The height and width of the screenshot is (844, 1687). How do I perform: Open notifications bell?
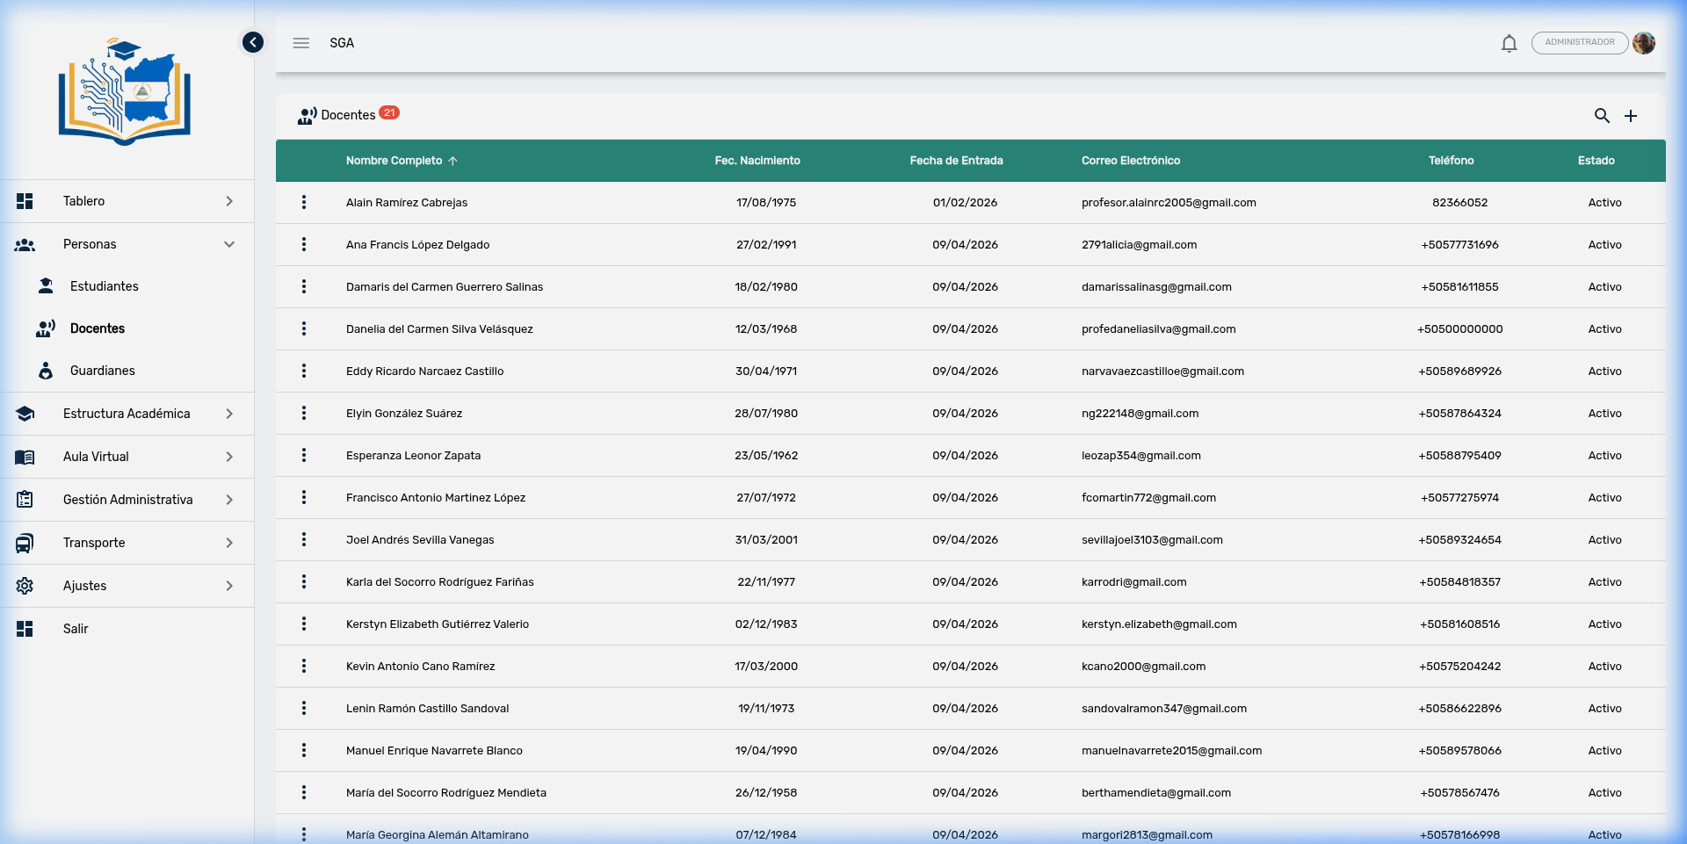tap(1509, 43)
